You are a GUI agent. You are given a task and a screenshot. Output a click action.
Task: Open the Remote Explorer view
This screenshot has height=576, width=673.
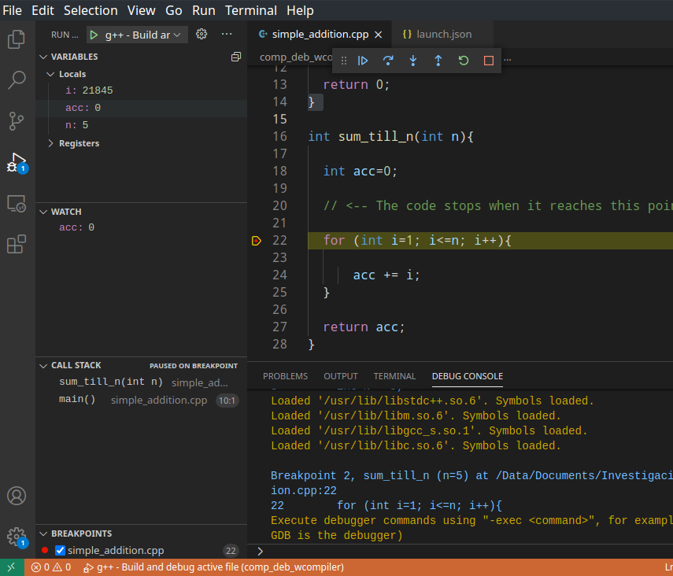pos(17,204)
